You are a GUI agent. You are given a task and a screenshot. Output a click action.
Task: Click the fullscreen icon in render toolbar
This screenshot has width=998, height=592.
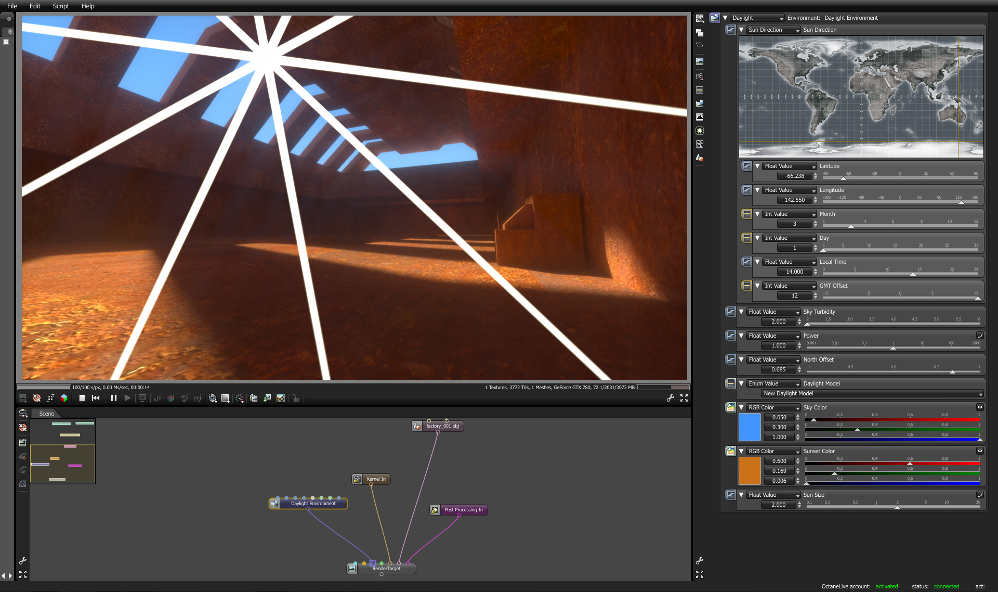684,398
